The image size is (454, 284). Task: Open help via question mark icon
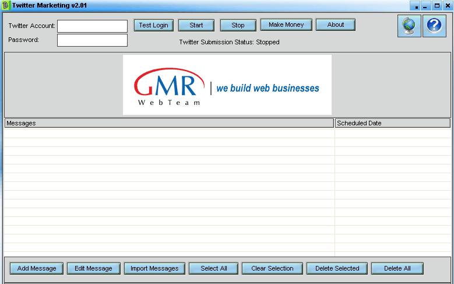click(x=434, y=26)
